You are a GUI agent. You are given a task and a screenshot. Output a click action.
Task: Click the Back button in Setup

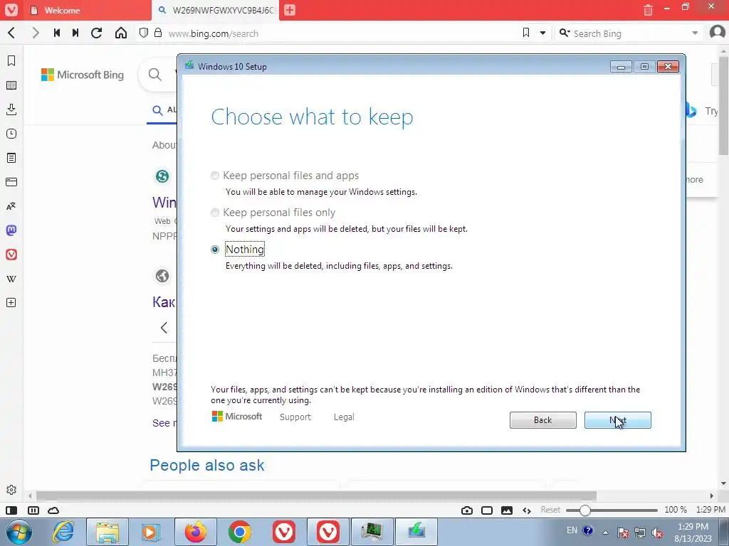click(542, 420)
